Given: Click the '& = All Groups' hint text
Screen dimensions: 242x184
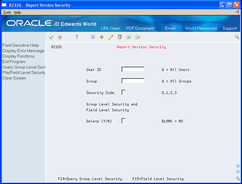Looking at the screenshot, I should pyautogui.click(x=177, y=81).
